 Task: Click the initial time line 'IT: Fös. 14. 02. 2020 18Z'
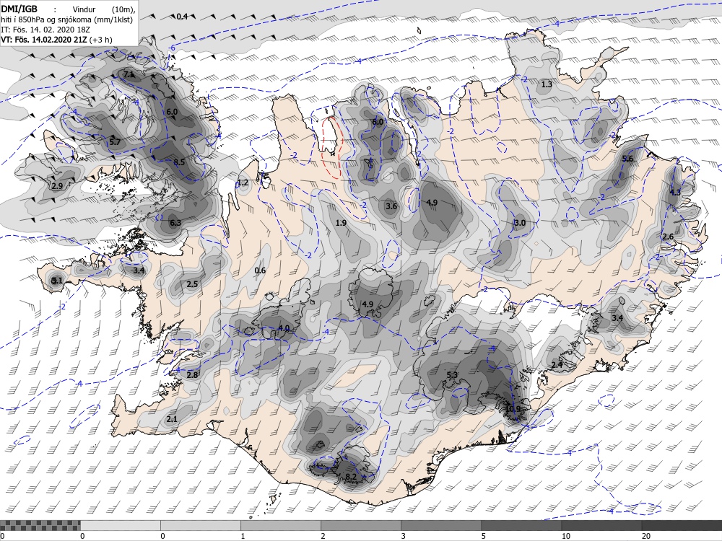(x=45, y=30)
